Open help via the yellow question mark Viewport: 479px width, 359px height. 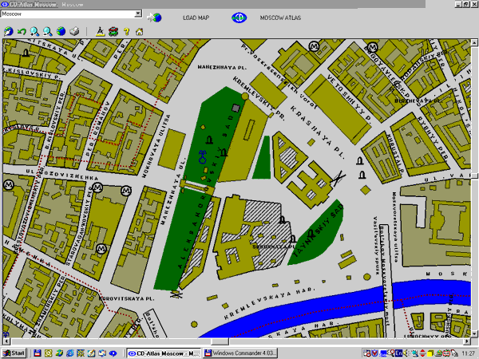pyautogui.click(x=126, y=31)
